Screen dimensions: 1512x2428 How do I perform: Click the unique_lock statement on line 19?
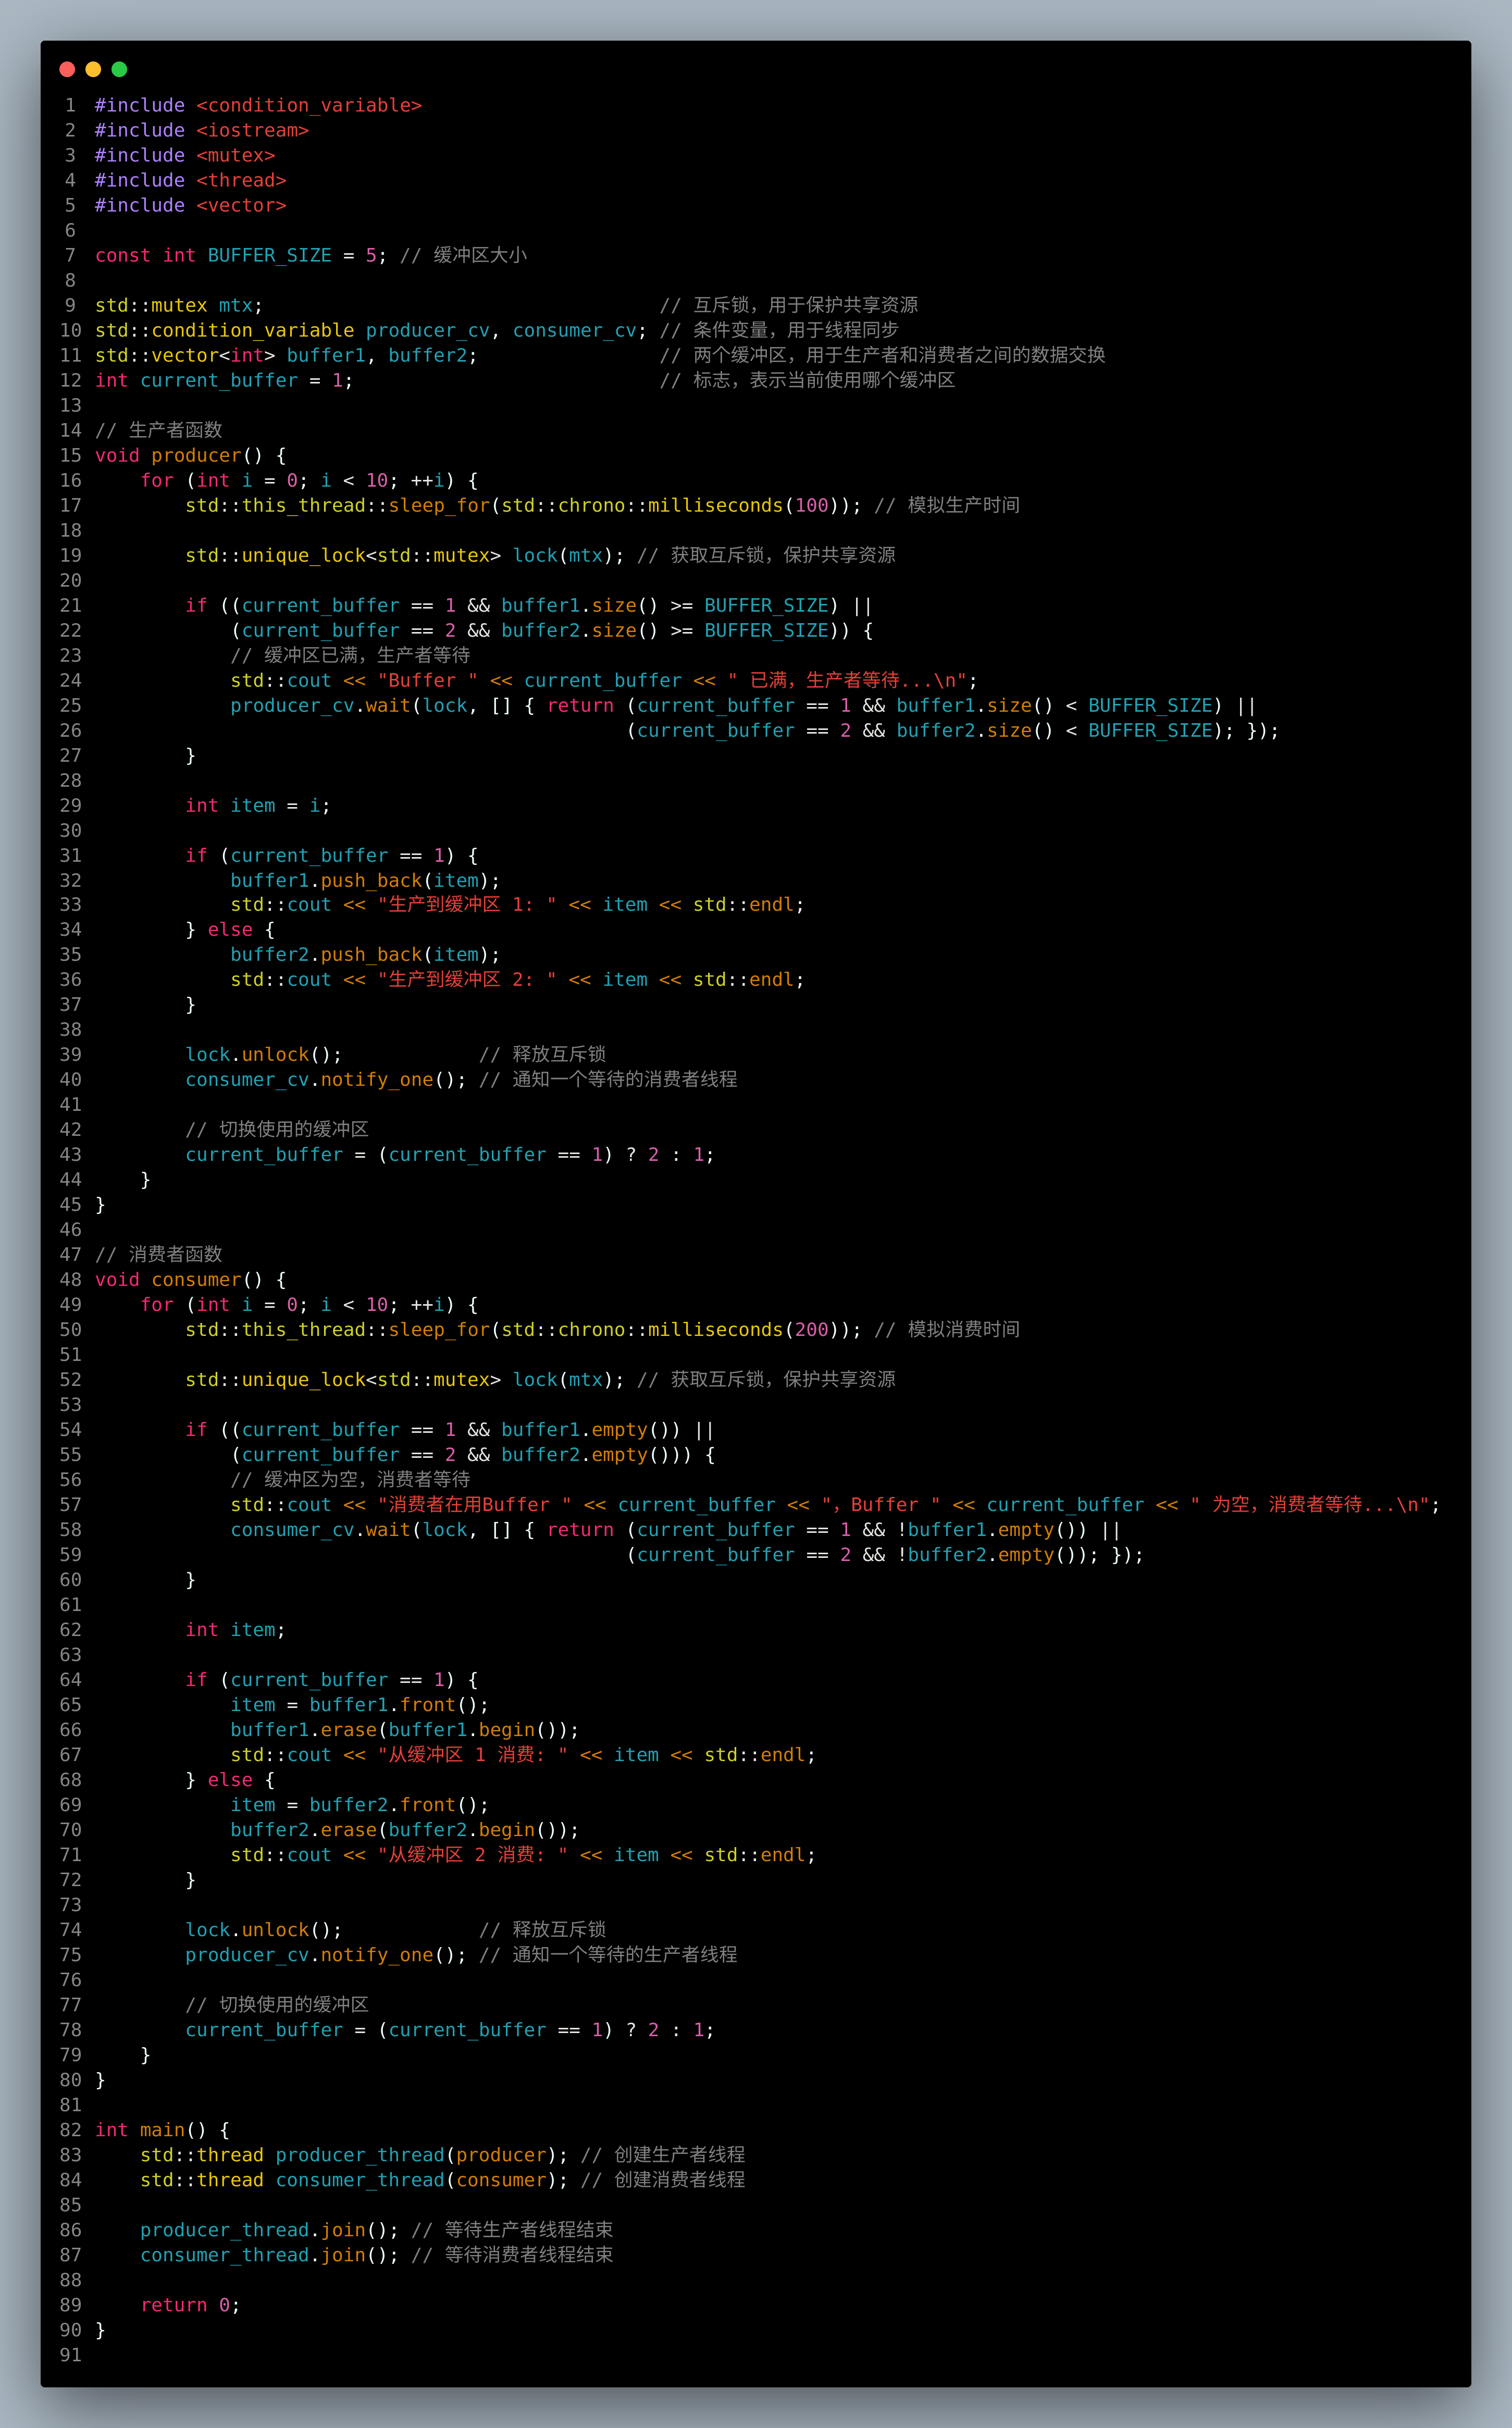pos(405,555)
